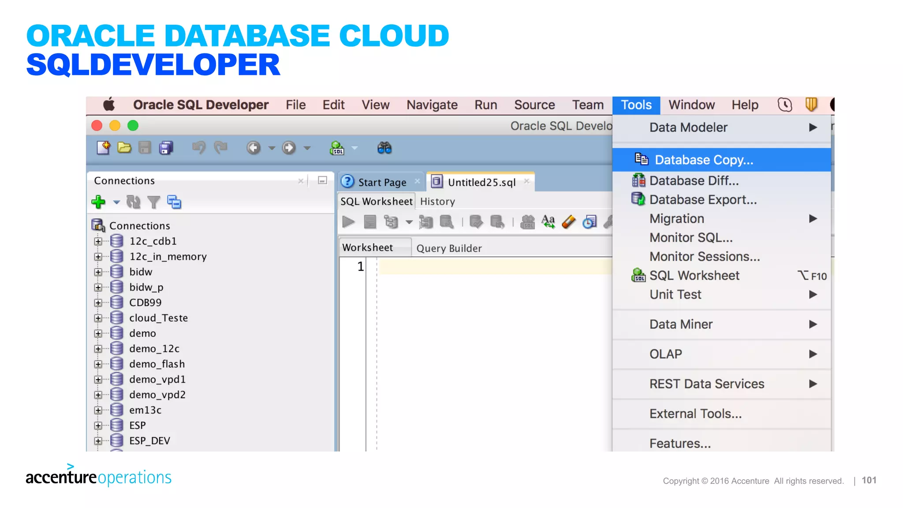Open the Navigate menu
The width and height of the screenshot is (903, 508).
(432, 105)
